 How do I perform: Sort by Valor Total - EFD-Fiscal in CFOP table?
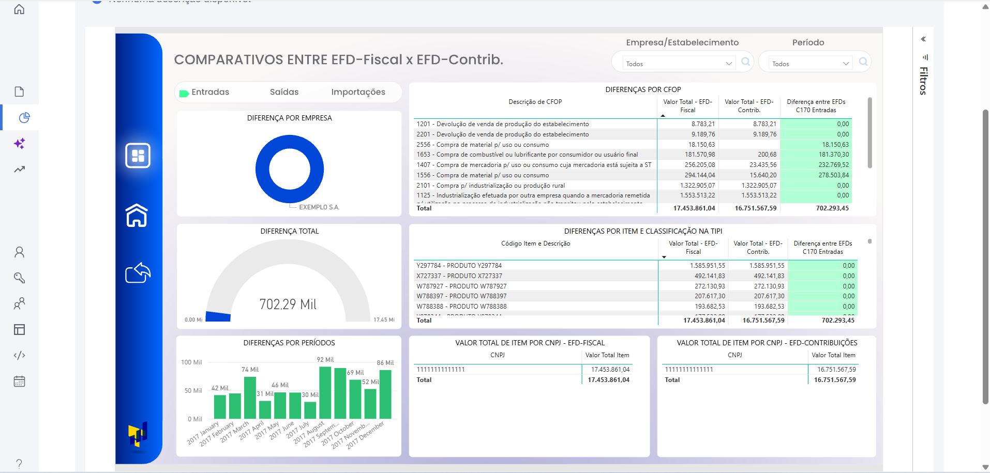[x=687, y=106]
